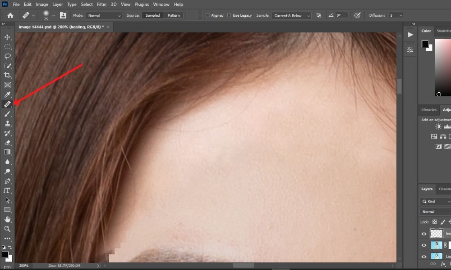Select the Gradient tool
The image size is (451, 270).
(7, 152)
